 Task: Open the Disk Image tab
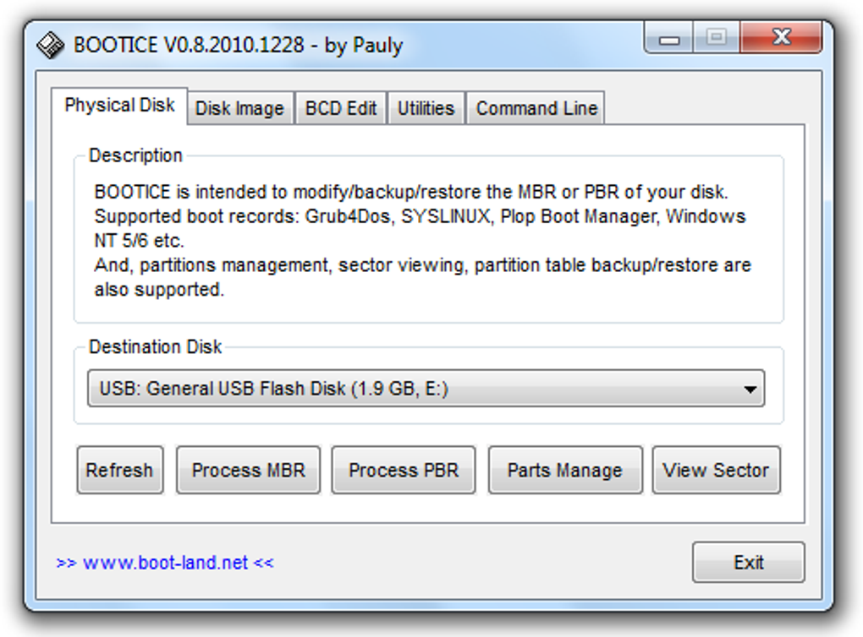[239, 109]
